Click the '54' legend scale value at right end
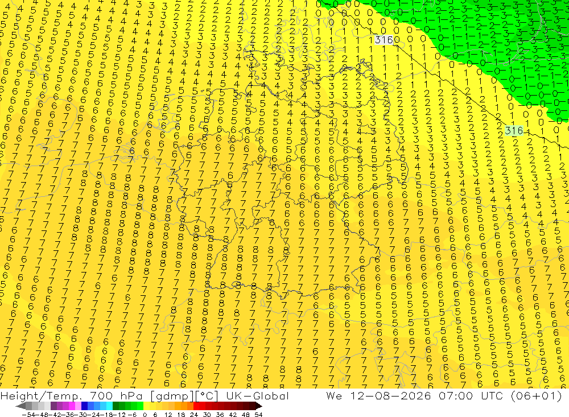Screen dimensions: 569x417 pos(258,415)
